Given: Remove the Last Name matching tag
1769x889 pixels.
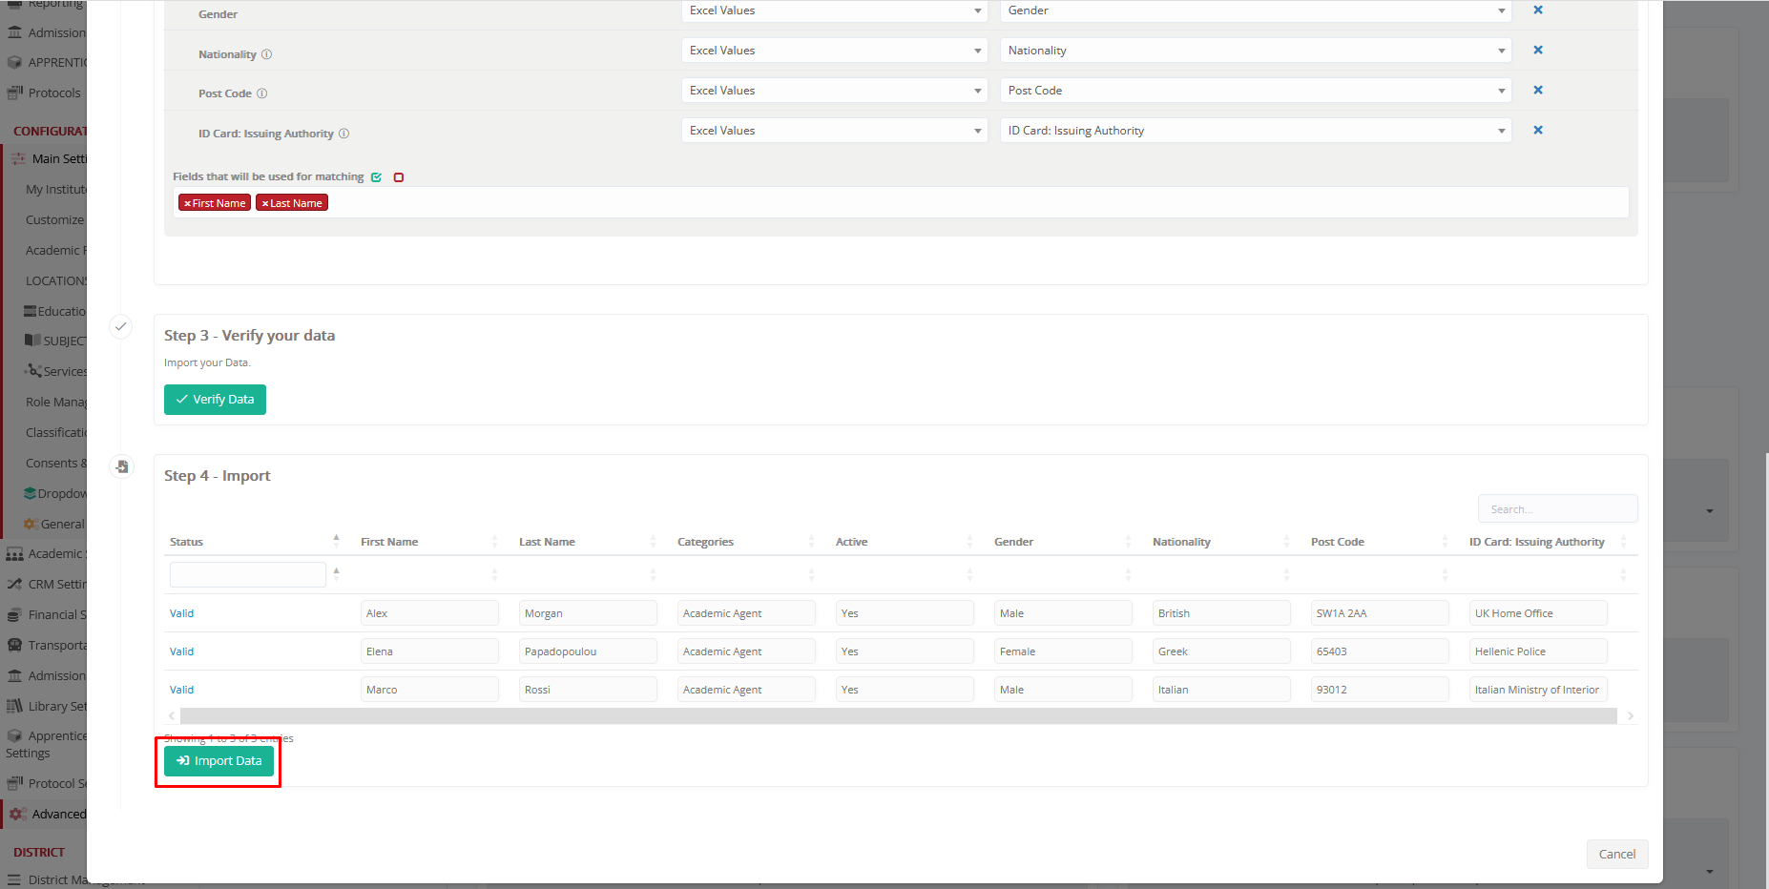Looking at the screenshot, I should [265, 203].
